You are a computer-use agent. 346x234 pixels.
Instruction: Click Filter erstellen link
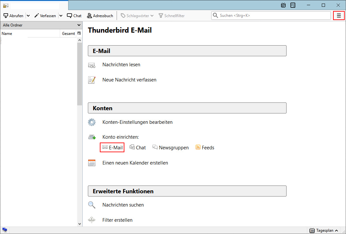[117, 220]
